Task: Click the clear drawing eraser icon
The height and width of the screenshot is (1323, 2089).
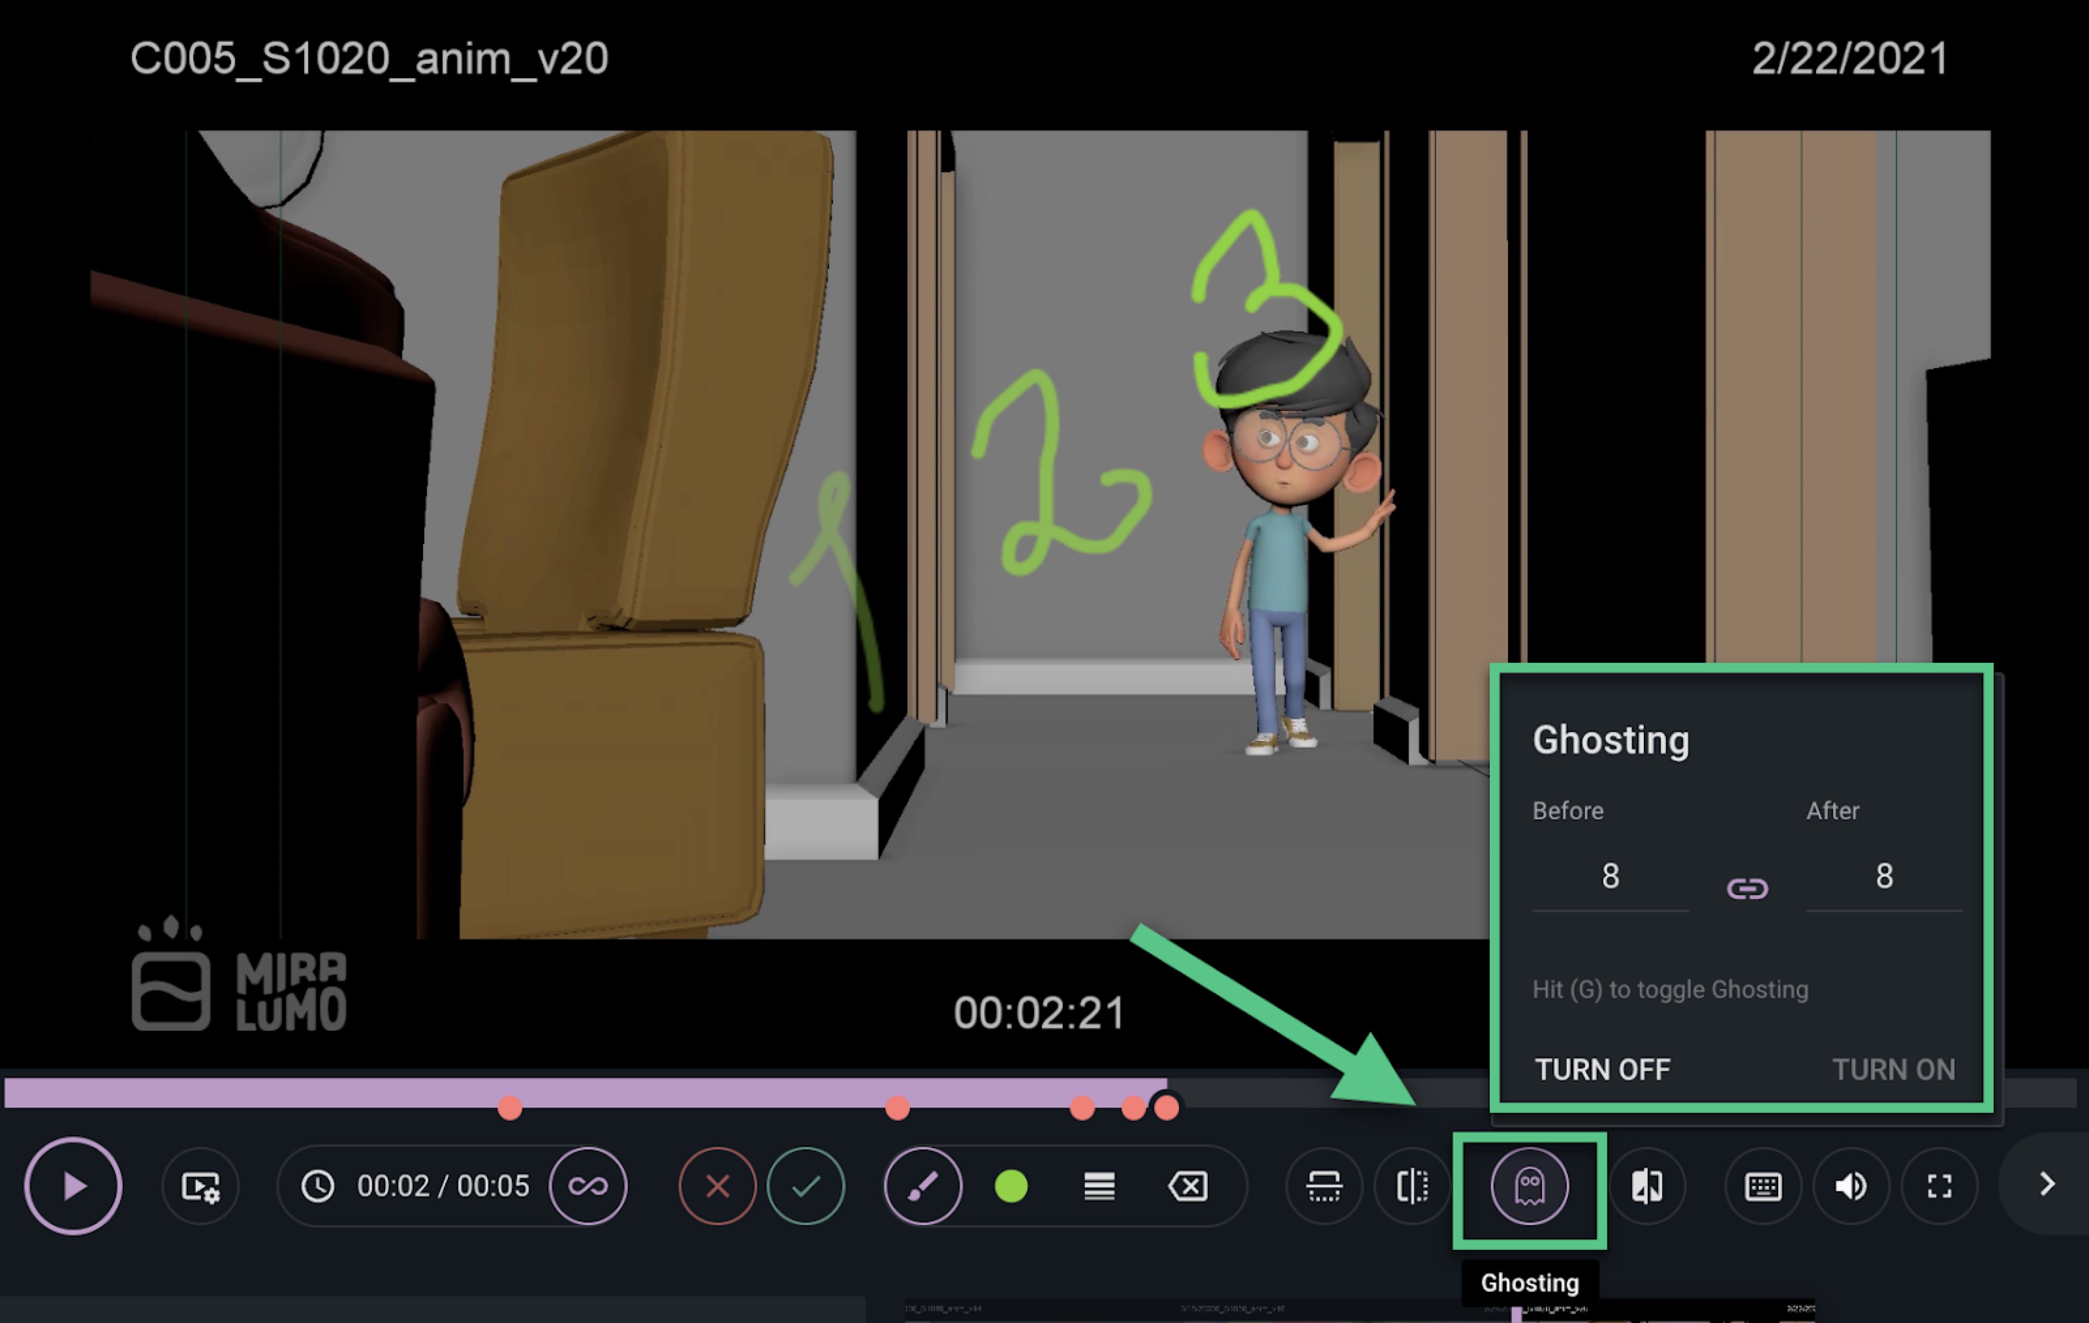Action: 1187,1186
